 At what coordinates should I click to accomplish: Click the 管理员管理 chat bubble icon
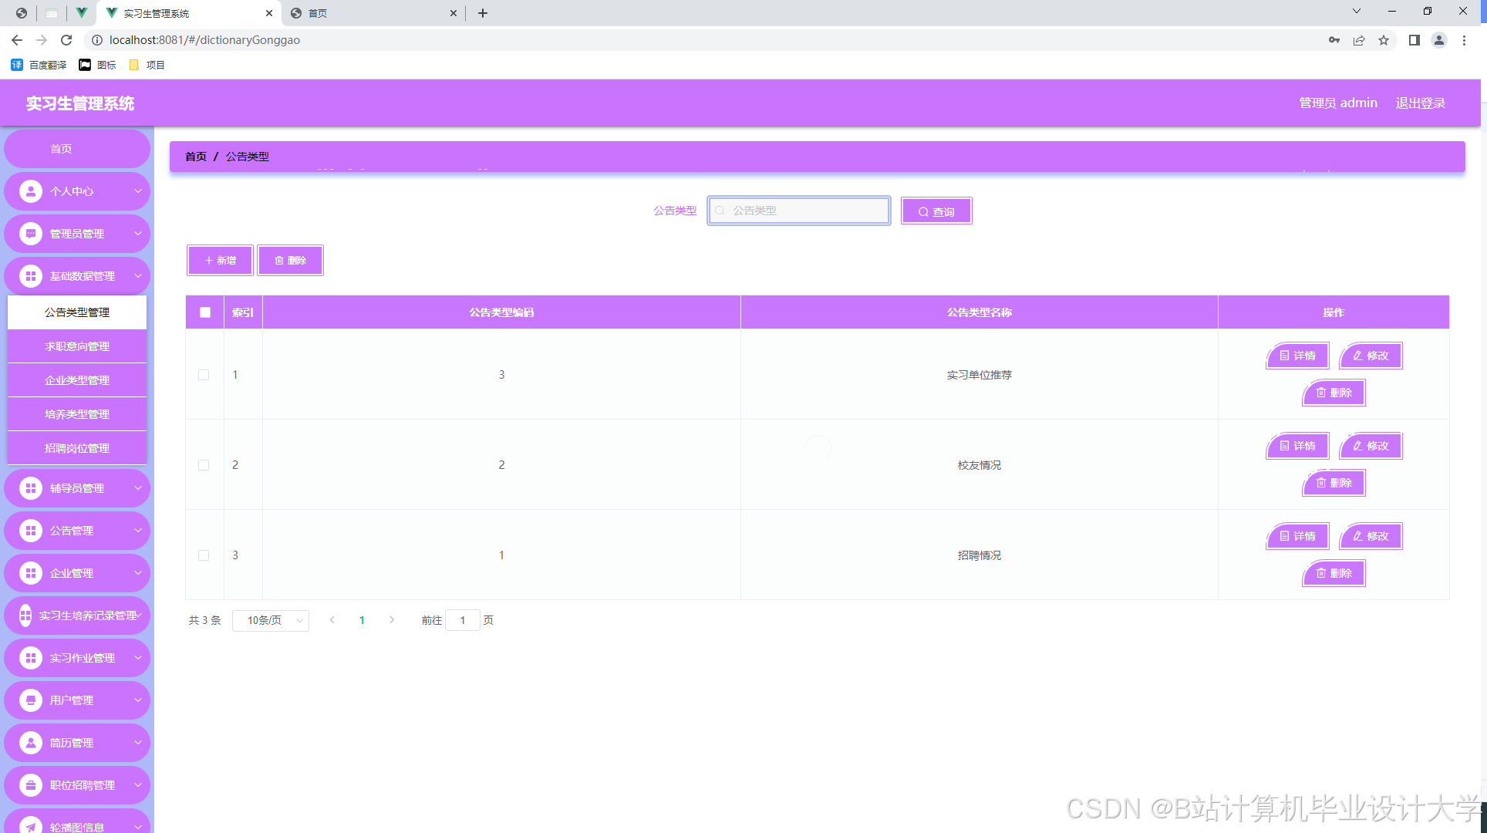pyautogui.click(x=31, y=234)
